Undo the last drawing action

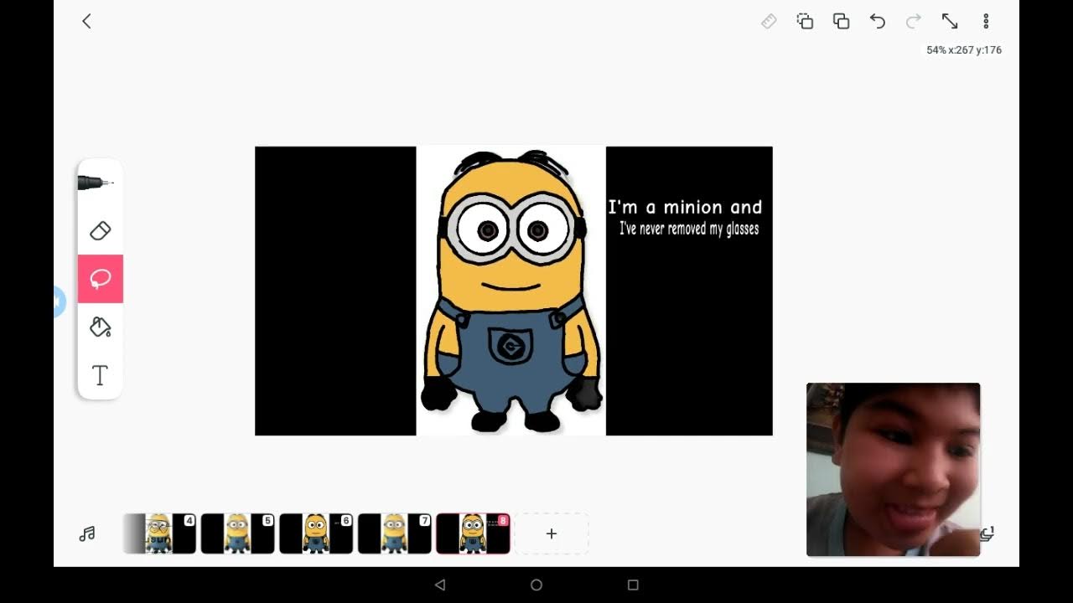coord(877,21)
